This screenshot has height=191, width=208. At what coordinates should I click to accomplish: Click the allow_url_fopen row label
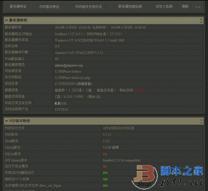tap(33, 185)
